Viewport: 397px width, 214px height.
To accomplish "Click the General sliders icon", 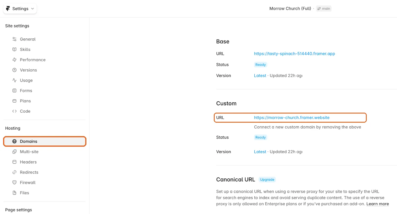I will (14, 39).
